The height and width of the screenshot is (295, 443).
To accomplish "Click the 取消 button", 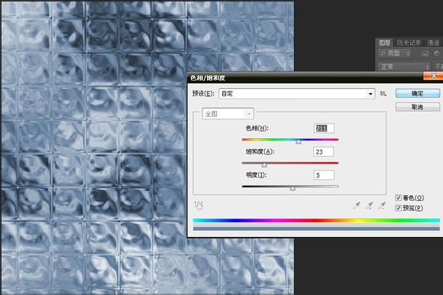I will (x=418, y=107).
